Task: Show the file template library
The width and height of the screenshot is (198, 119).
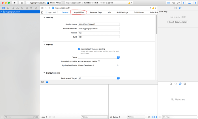Action: pos(171,84)
